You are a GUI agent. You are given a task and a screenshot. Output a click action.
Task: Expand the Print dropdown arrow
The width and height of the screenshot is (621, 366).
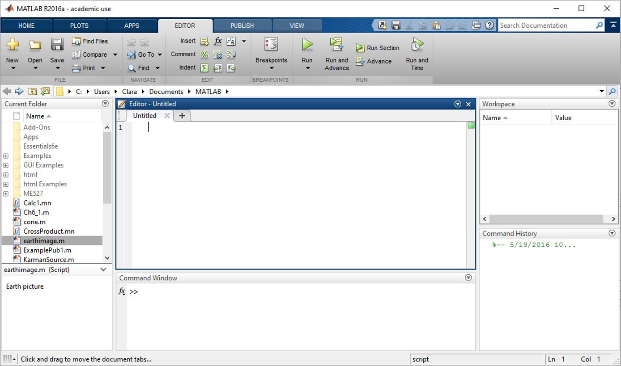(102, 68)
